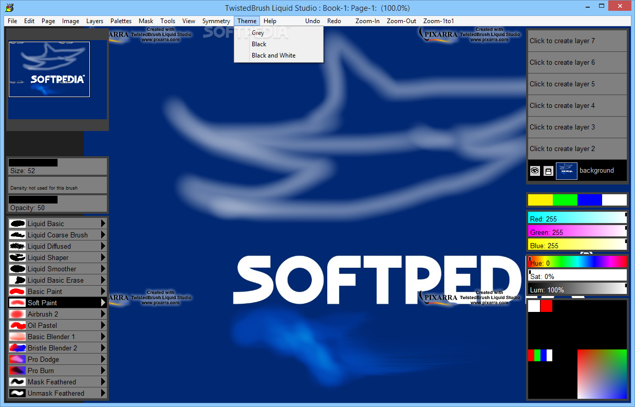Screen dimensions: 635x407
Task: Click Zoom-In in the menu bar
Action: pyautogui.click(x=367, y=21)
